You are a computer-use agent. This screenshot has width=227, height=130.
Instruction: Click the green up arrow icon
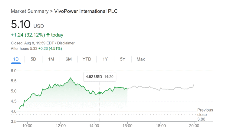(48, 35)
